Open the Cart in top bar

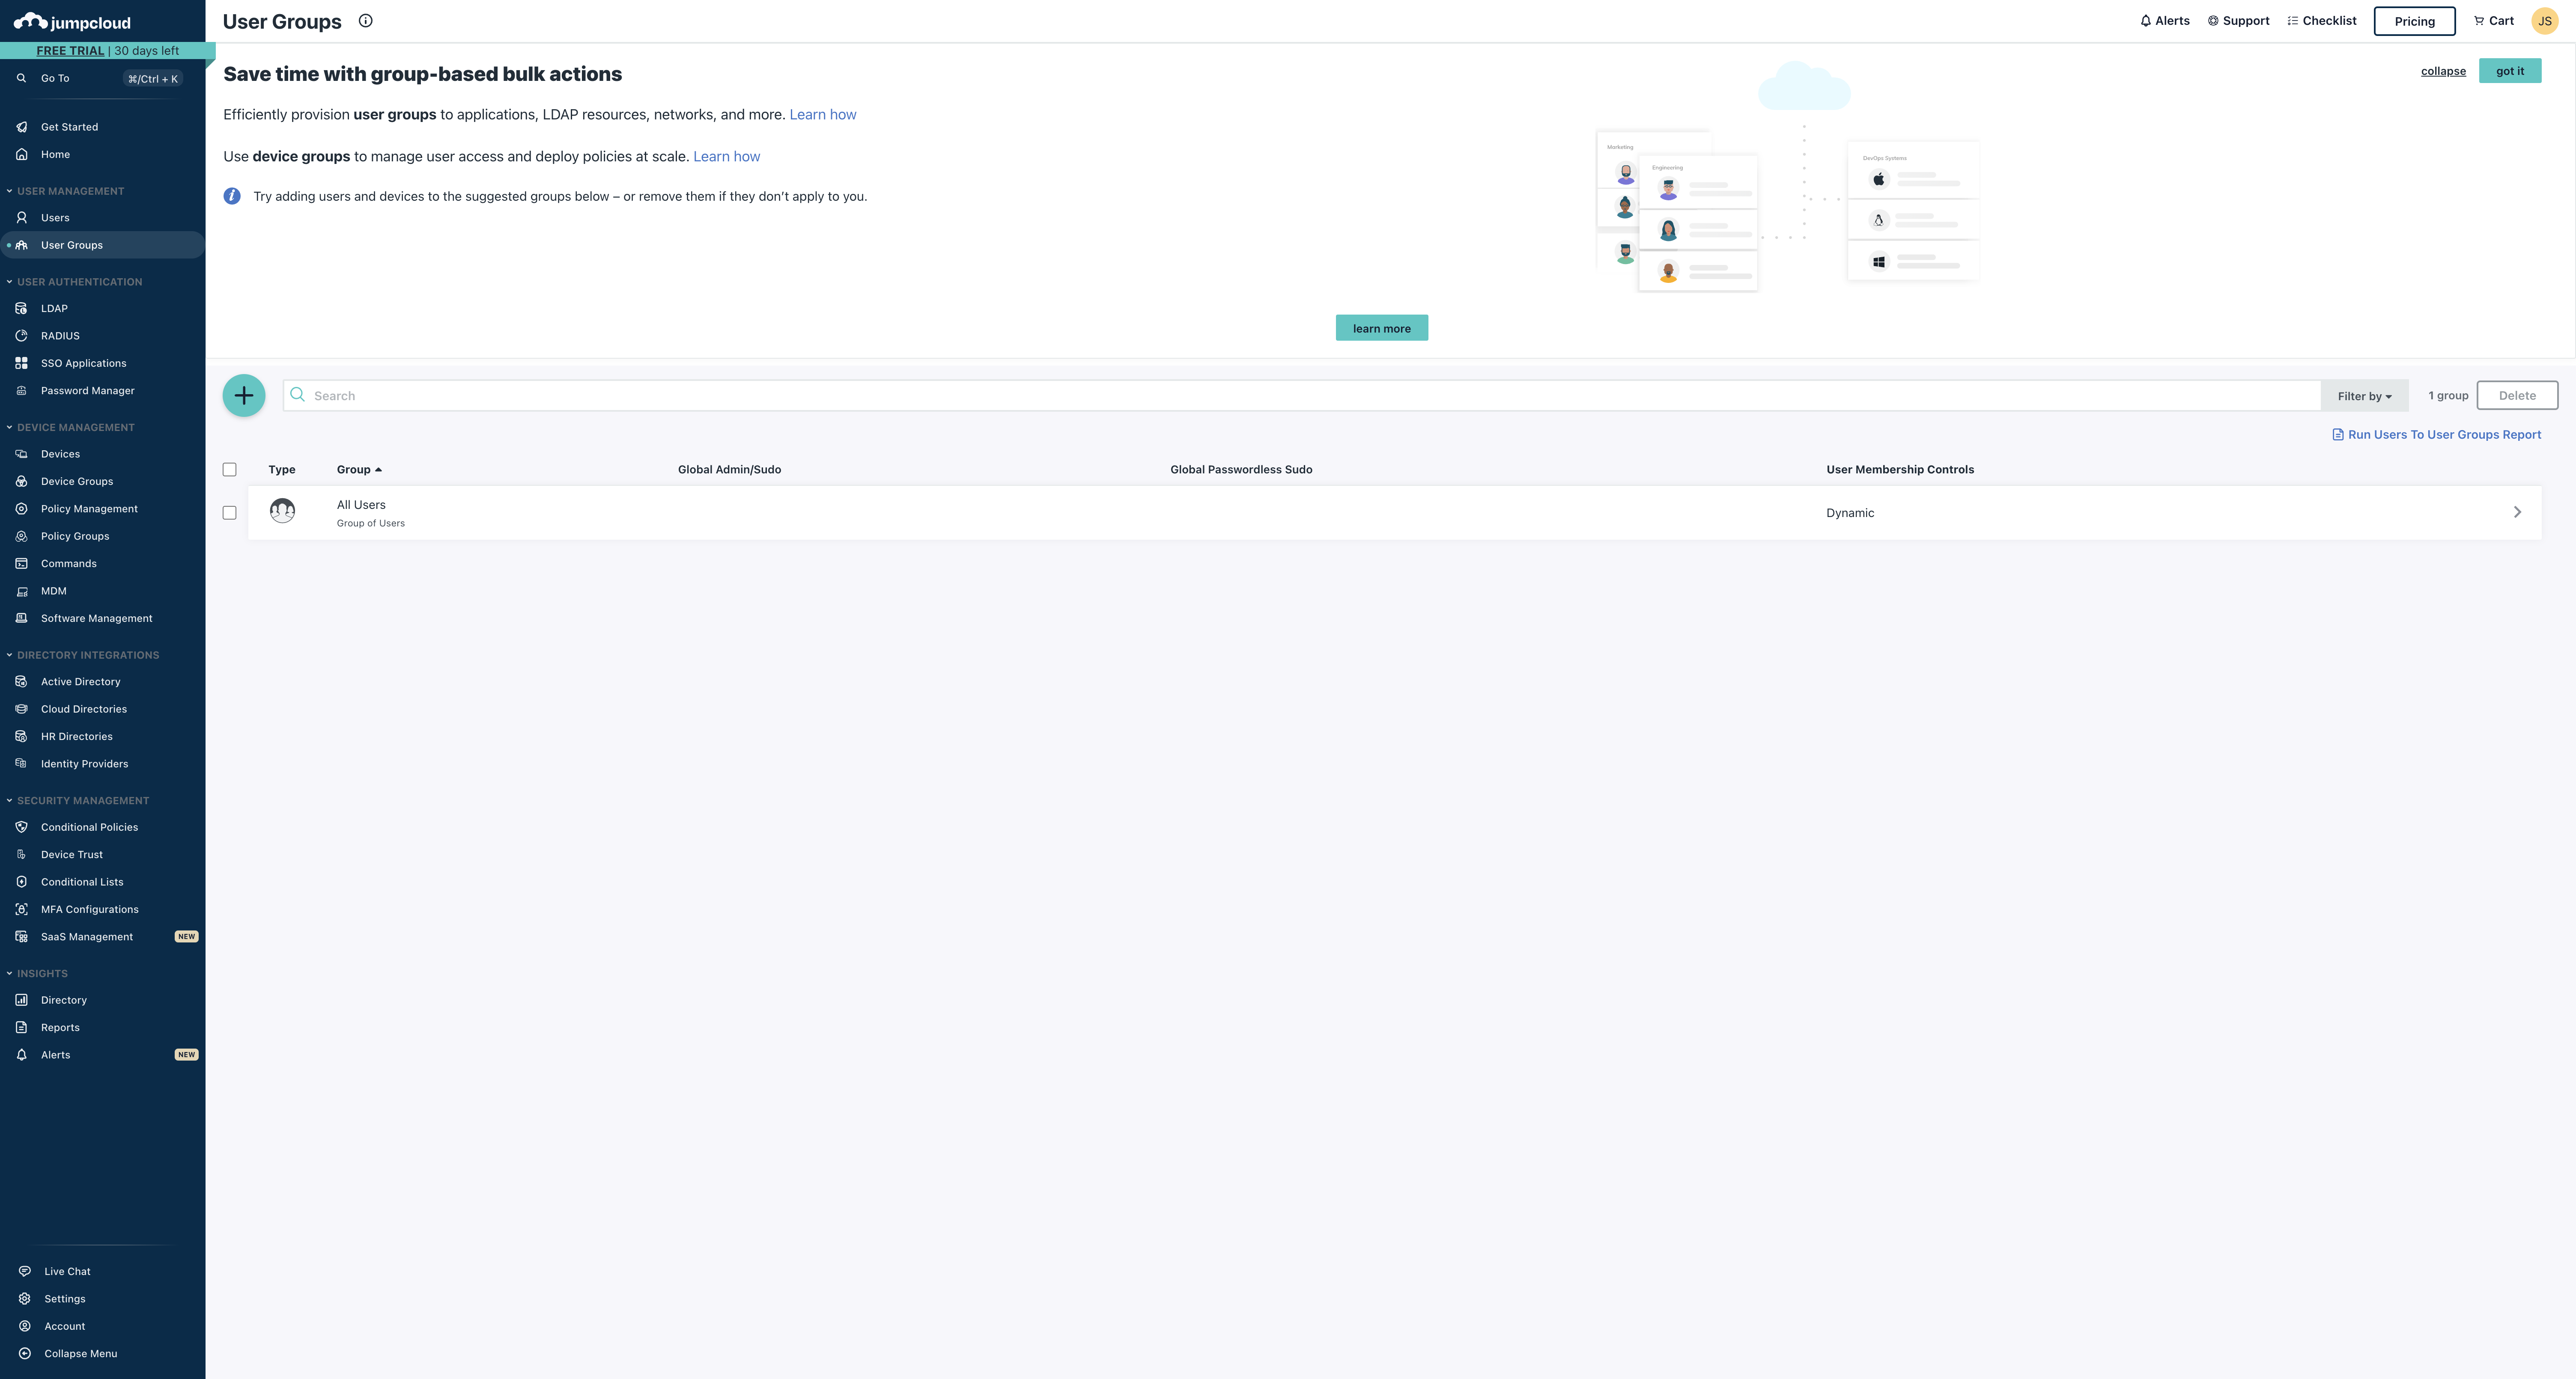pos(2494,21)
